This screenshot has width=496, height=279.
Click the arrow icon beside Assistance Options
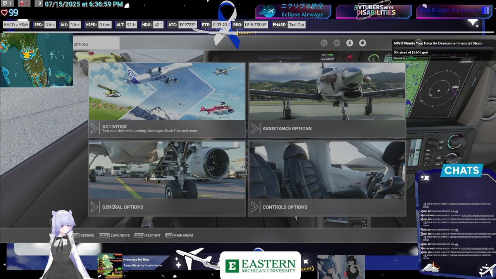pyautogui.click(x=255, y=129)
